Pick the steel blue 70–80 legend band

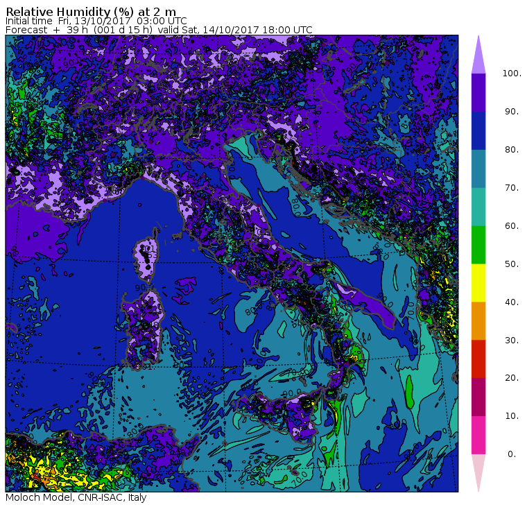pyautogui.click(x=478, y=169)
